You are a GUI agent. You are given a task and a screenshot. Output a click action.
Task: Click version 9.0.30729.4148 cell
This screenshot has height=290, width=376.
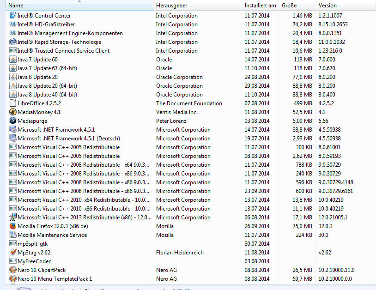336,182
